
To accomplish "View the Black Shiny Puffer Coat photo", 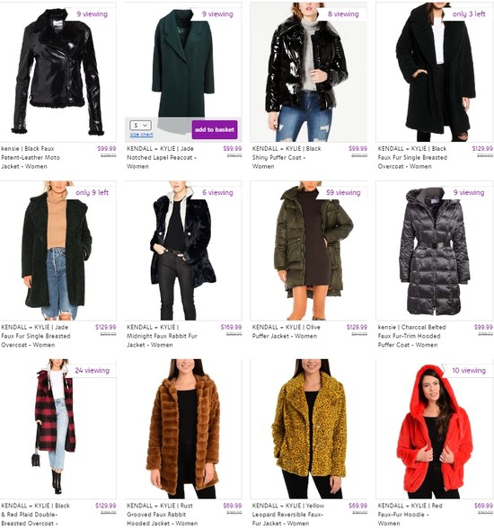I will pyautogui.click(x=308, y=72).
